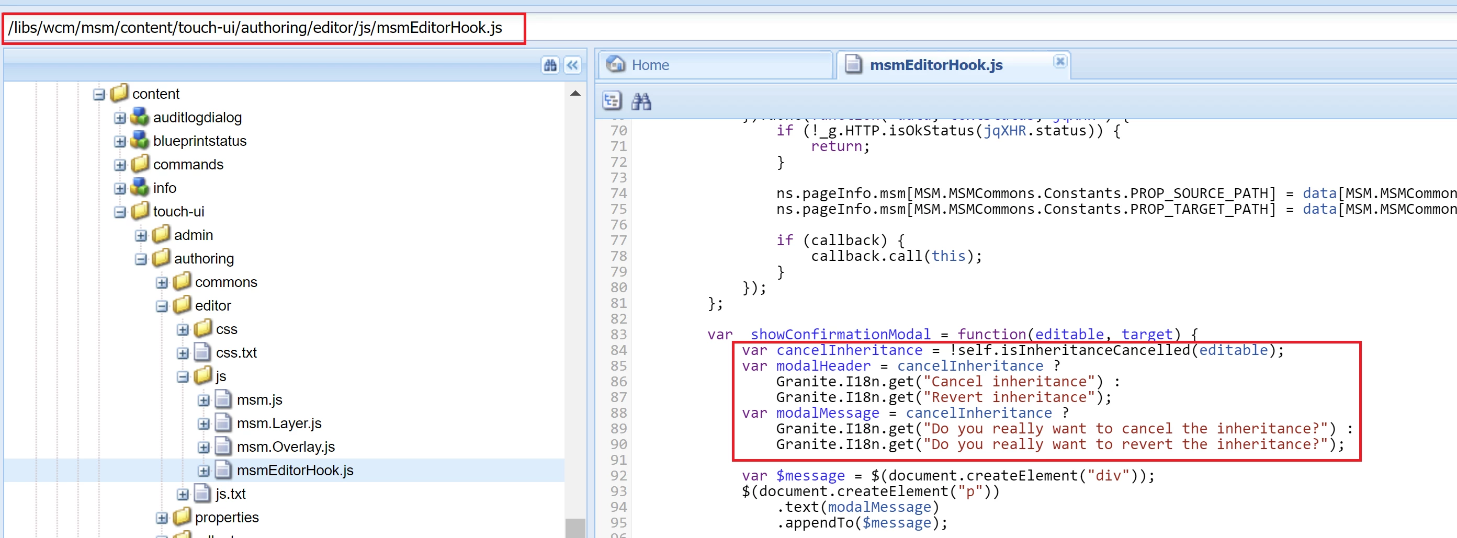Collapse the tree panel with double-arrow icon
The image size is (1457, 538).
point(572,65)
